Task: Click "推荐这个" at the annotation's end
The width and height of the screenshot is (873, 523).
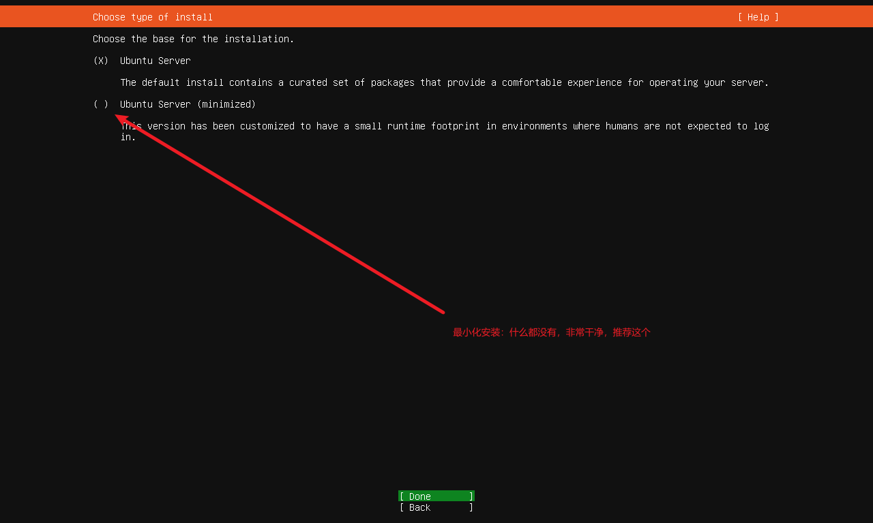Action: (632, 332)
